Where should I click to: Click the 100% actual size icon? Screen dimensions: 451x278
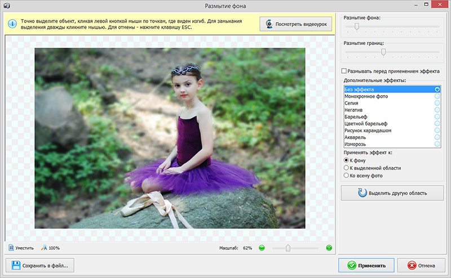(x=43, y=248)
